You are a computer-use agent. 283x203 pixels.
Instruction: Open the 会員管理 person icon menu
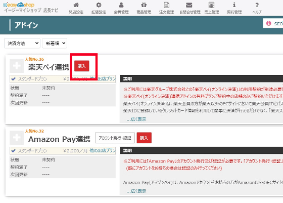(121, 8)
